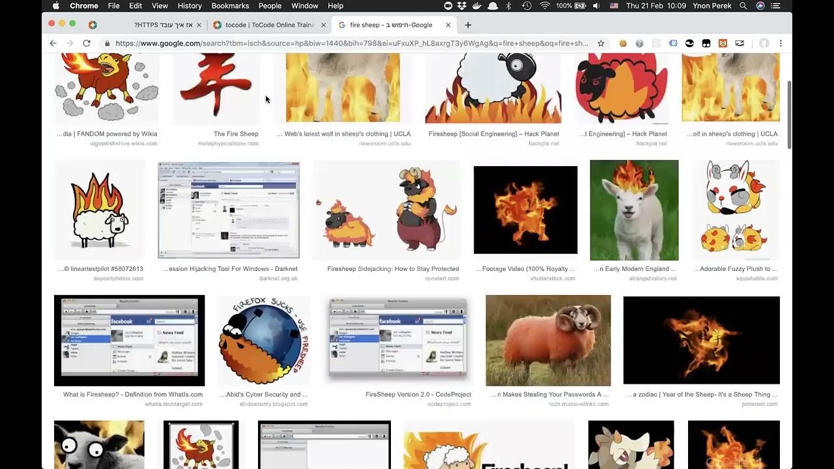The width and height of the screenshot is (834, 469).
Task: Open Spotlight search
Action: 743,6
